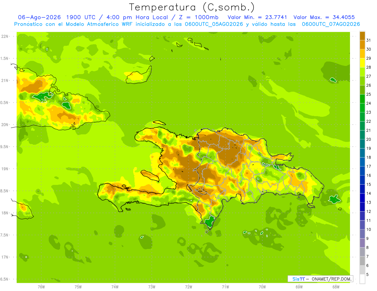377x291 pixels.
Task: Click the map title "Temperatura (C,somb.)"
Action: pyautogui.click(x=191, y=8)
